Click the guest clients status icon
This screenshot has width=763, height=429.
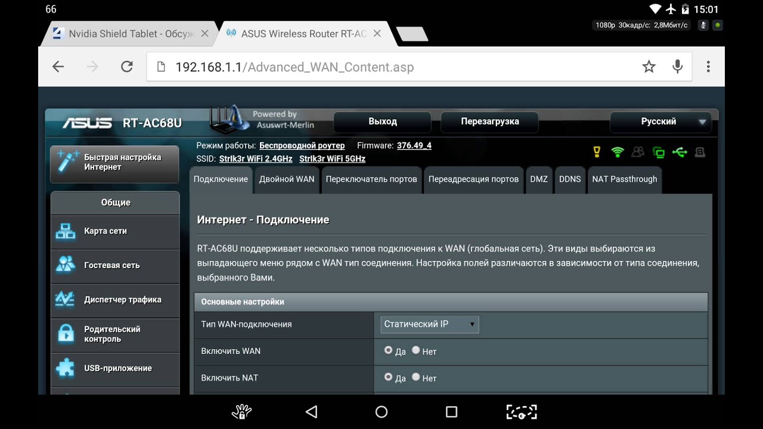[x=638, y=152]
